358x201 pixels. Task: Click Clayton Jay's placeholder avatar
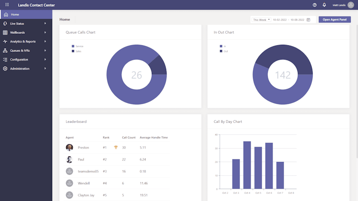69,195
